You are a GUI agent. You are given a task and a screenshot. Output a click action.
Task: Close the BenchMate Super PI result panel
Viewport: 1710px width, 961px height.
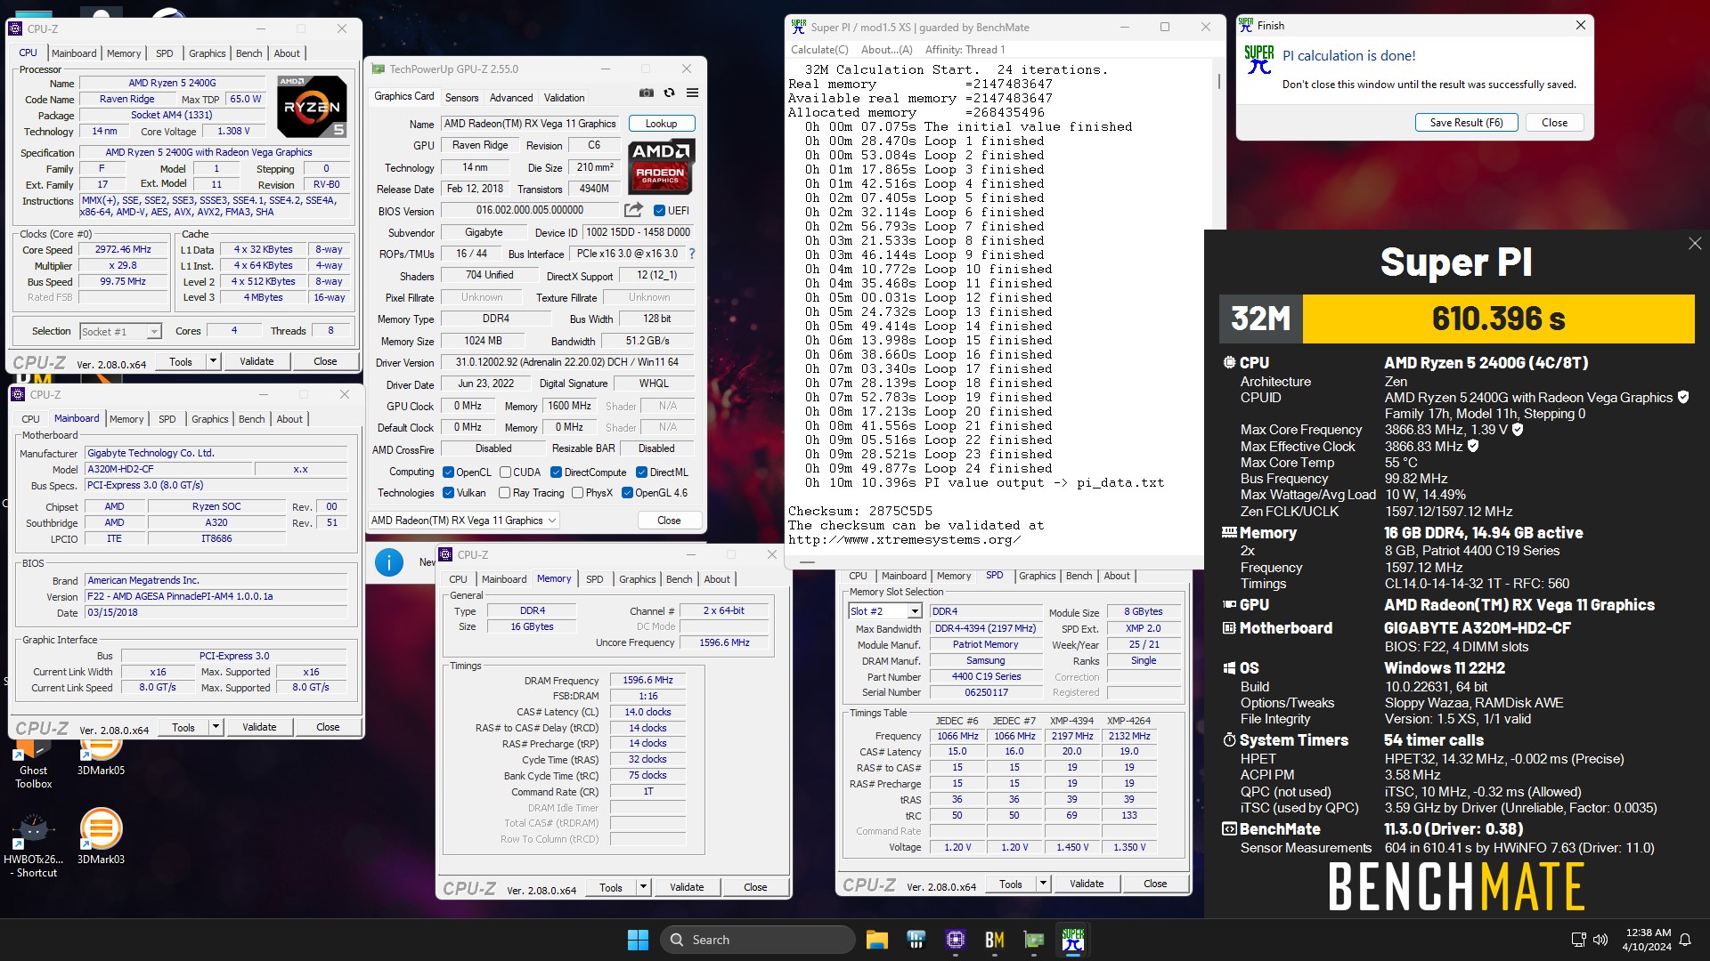(x=1695, y=244)
